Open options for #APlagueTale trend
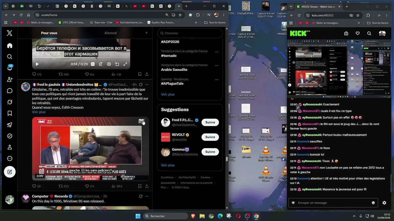Viewport: 394px width, 221px height. tap(217, 79)
